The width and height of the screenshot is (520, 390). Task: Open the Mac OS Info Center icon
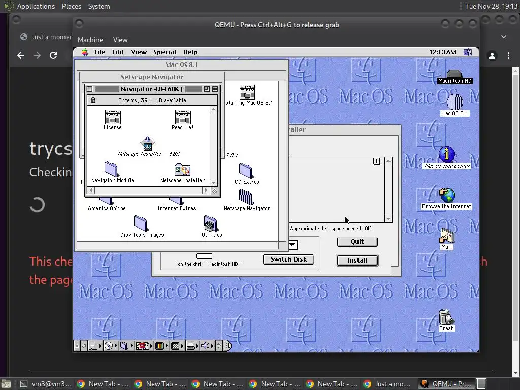tap(447, 154)
